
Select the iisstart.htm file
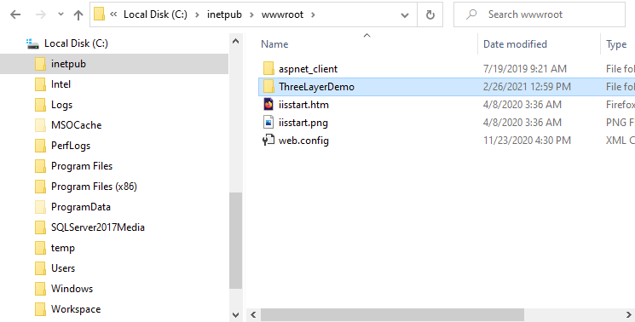pyautogui.click(x=303, y=105)
